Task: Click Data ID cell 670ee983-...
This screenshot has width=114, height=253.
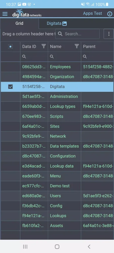Action: (34, 116)
